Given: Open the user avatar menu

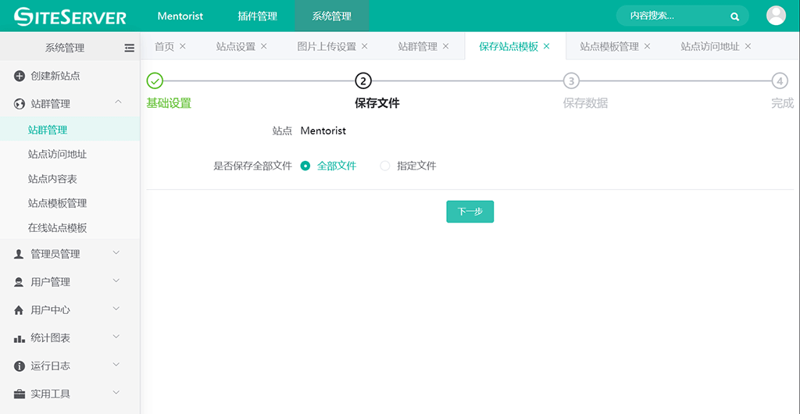Looking at the screenshot, I should (776, 16).
